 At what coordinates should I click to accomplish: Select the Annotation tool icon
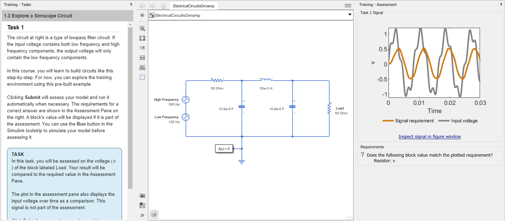(x=142, y=57)
